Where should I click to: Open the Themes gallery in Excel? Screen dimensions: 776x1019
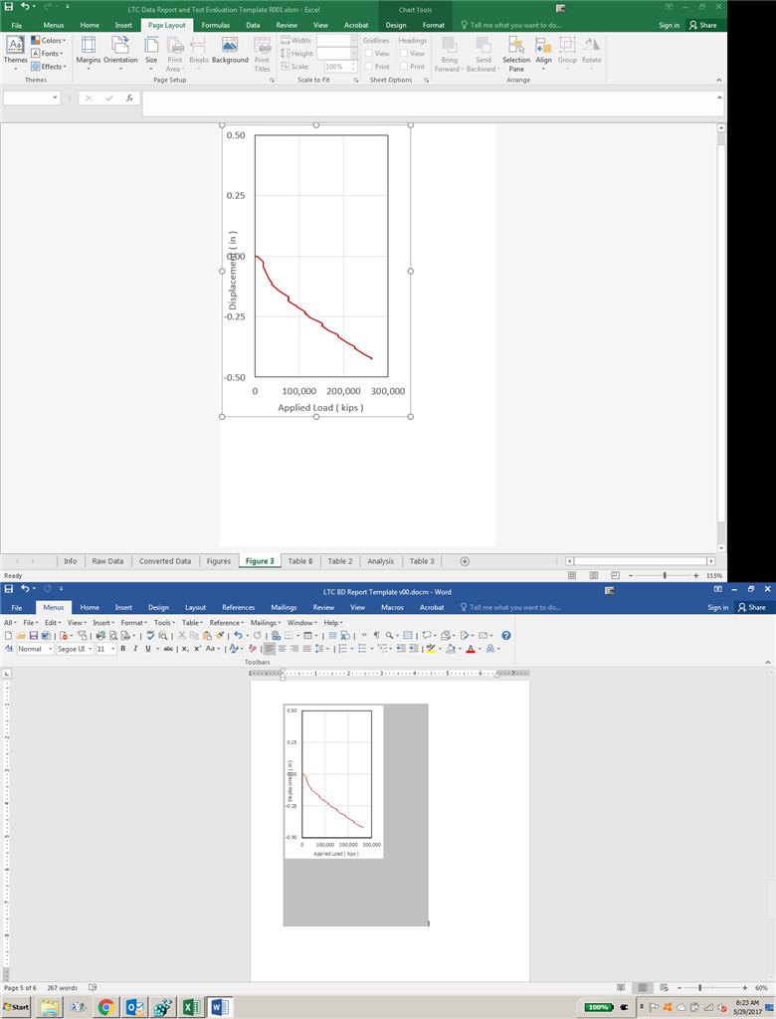click(15, 53)
